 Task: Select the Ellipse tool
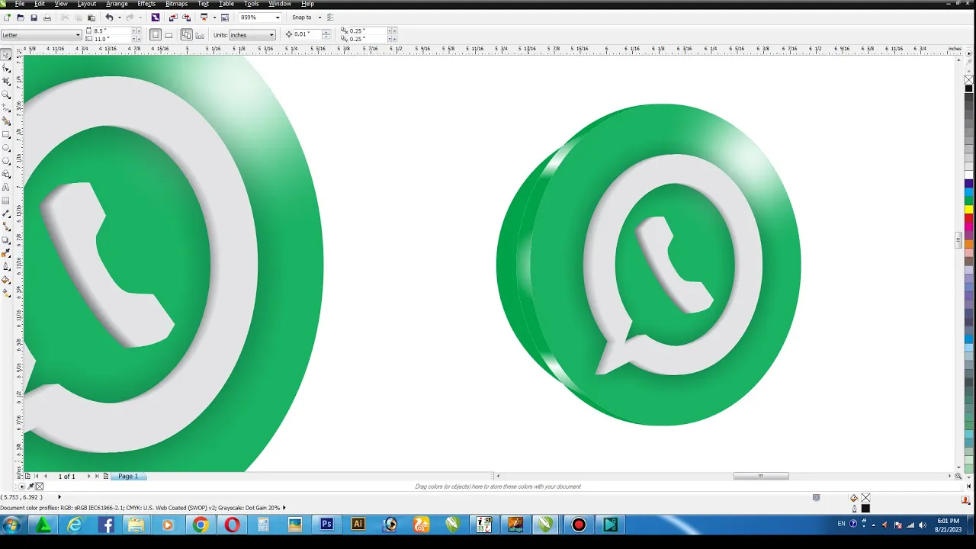click(x=7, y=147)
